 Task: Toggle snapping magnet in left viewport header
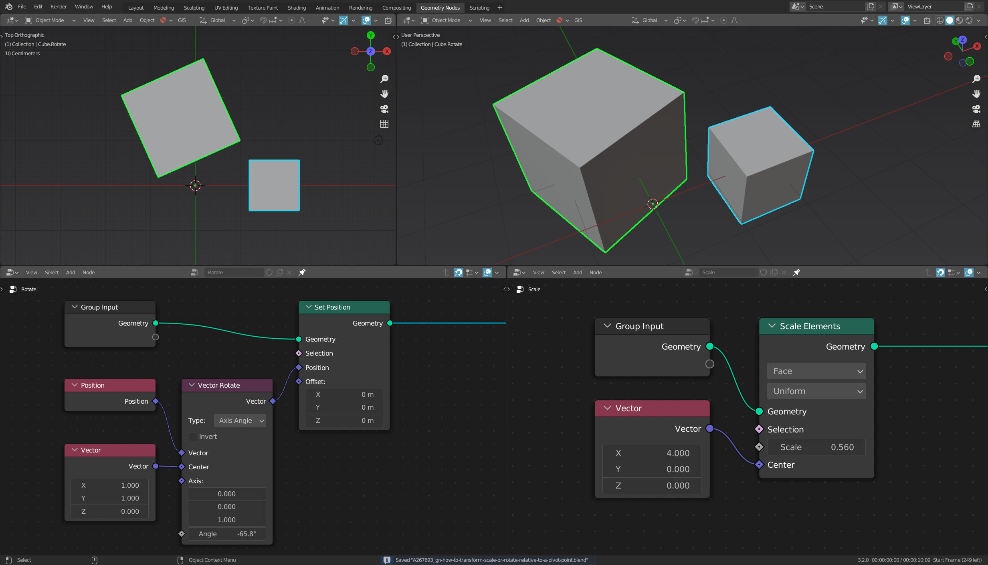click(x=263, y=20)
